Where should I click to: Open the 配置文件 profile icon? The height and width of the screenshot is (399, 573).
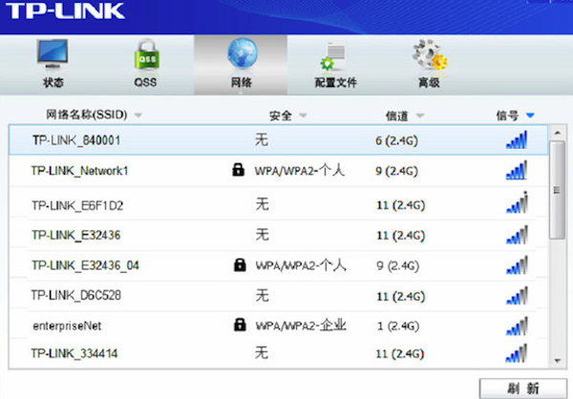click(x=333, y=56)
